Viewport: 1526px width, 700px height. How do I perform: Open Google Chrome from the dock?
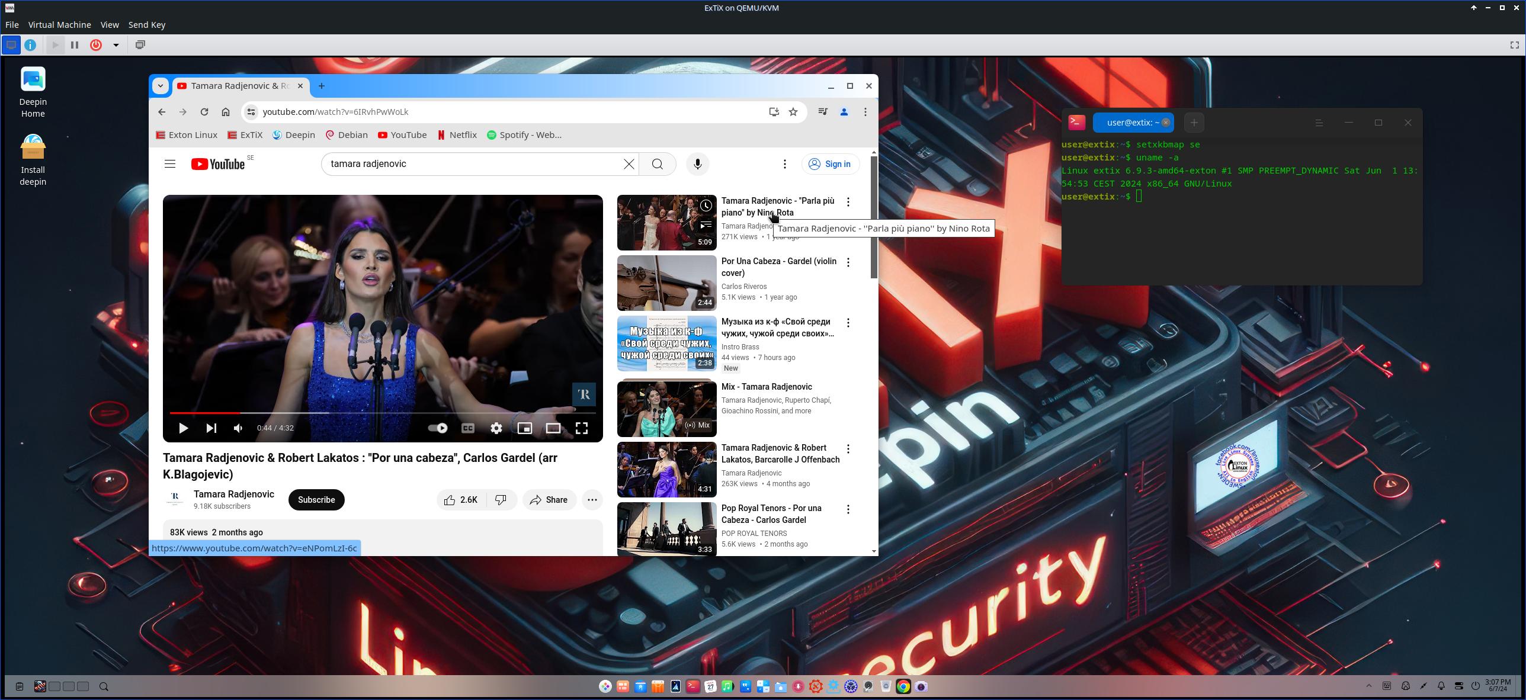pos(903,686)
